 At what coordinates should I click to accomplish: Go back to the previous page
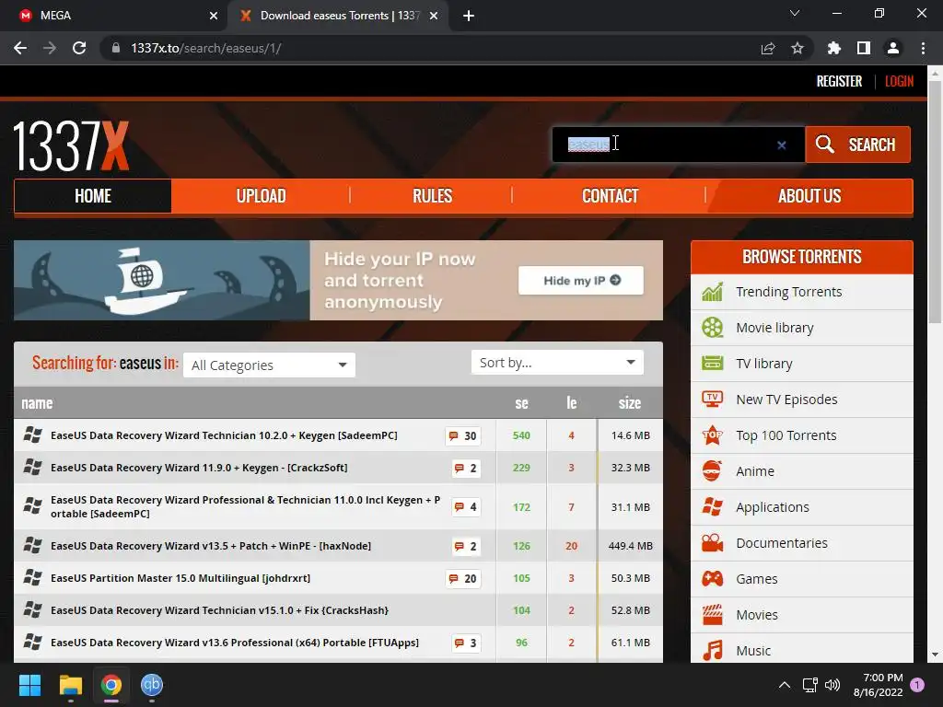[x=20, y=48]
